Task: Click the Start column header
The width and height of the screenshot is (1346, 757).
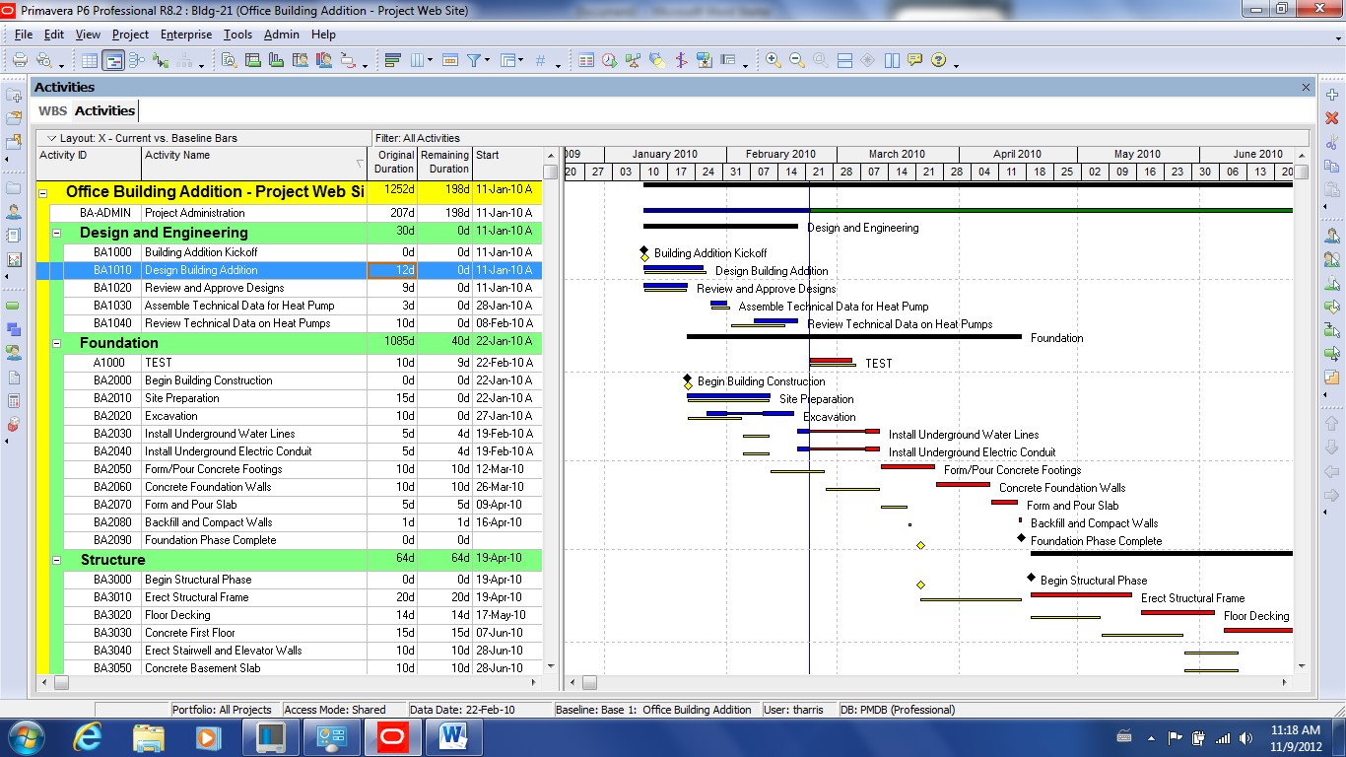Action: pyautogui.click(x=506, y=163)
